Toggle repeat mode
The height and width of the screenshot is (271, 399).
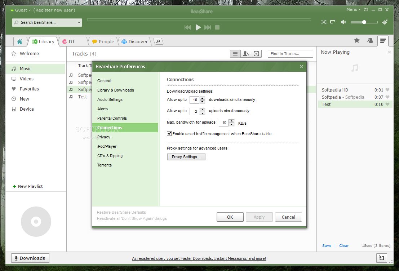coord(333,22)
